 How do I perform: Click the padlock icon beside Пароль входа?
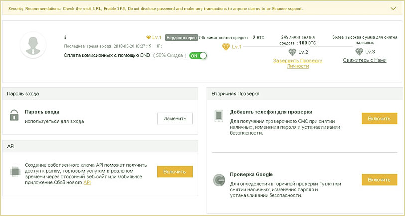point(14,115)
